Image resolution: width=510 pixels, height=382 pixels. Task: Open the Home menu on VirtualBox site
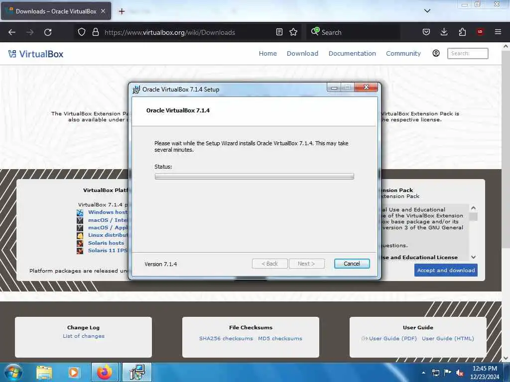[x=267, y=54]
